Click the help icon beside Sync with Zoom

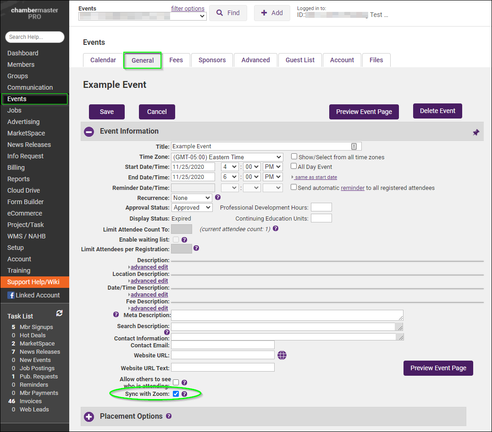(184, 394)
